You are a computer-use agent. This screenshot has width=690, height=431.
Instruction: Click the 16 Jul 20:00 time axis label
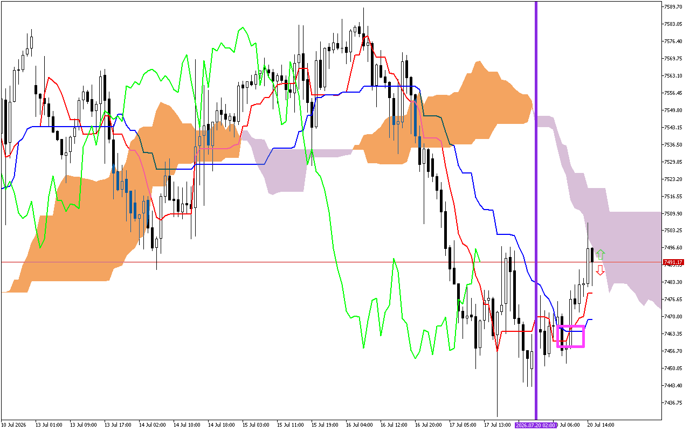(x=429, y=425)
